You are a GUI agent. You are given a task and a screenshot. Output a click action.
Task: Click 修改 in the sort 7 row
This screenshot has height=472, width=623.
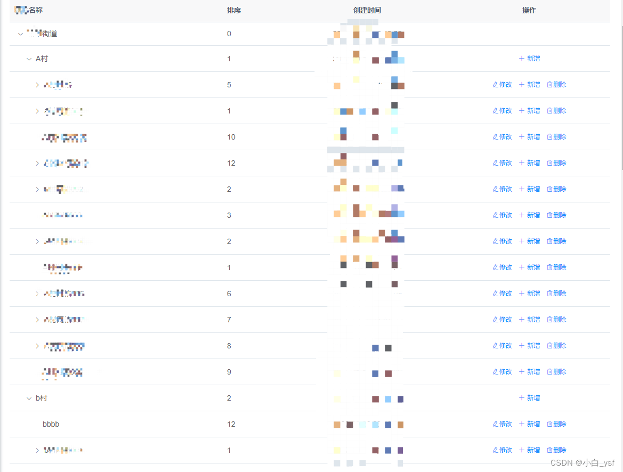coord(503,320)
